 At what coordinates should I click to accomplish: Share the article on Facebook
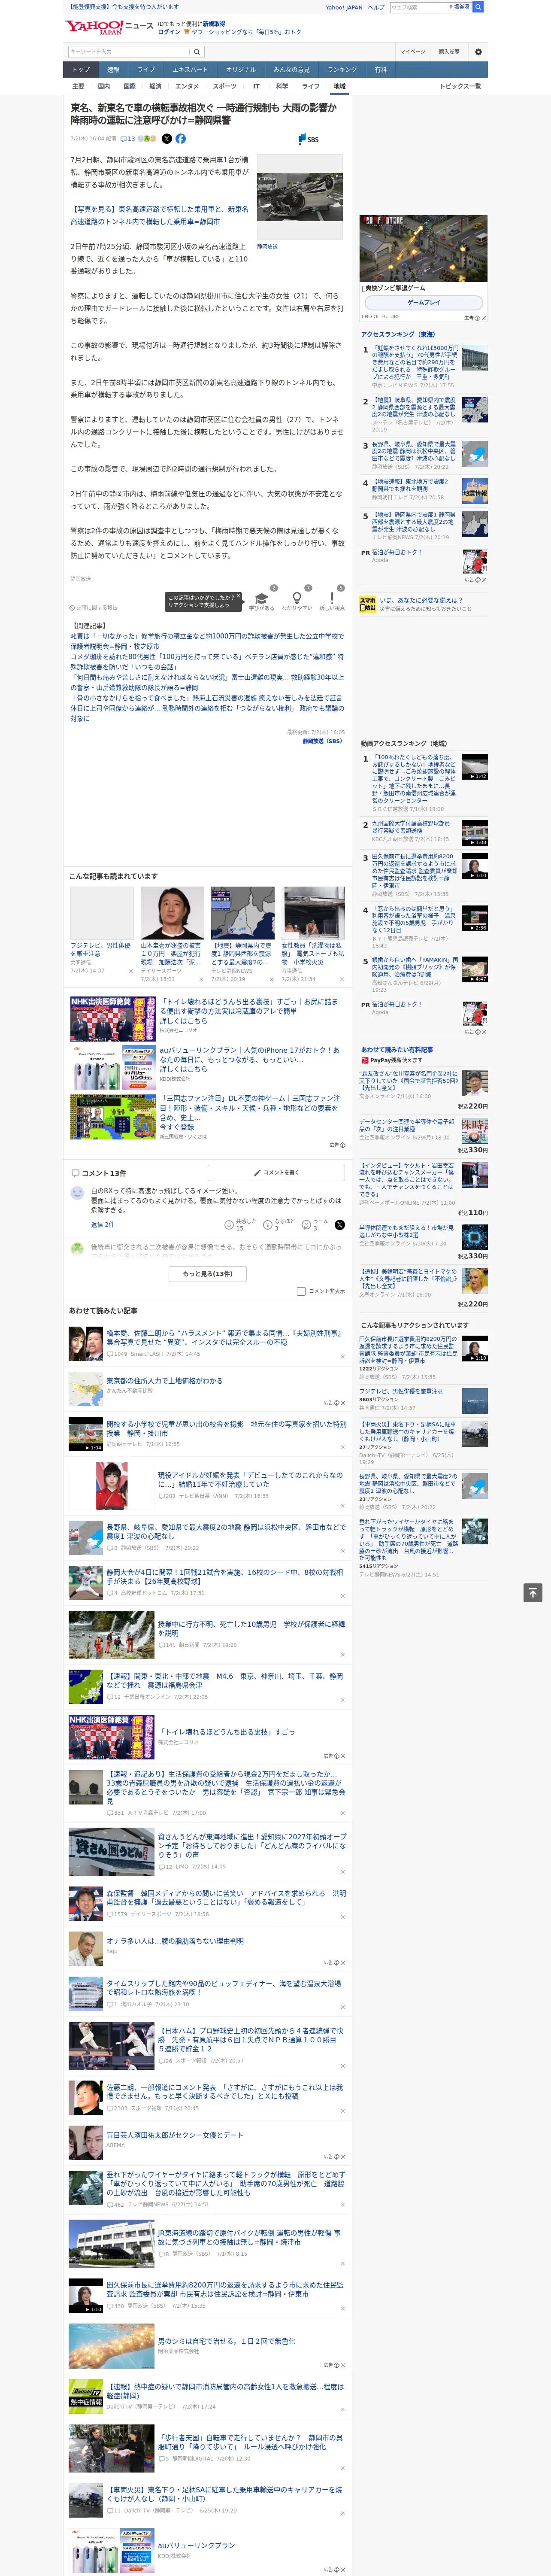(181, 139)
